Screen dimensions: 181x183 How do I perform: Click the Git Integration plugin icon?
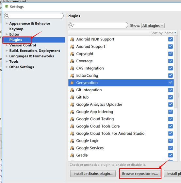tap(72, 90)
